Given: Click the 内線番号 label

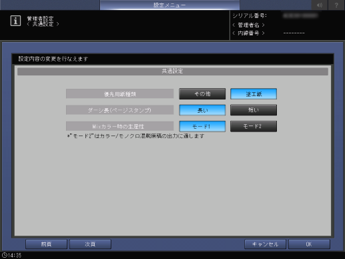Looking at the screenshot, I should pos(248,33).
